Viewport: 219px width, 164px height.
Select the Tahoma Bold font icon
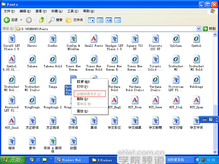pyautogui.click(x=53, y=59)
